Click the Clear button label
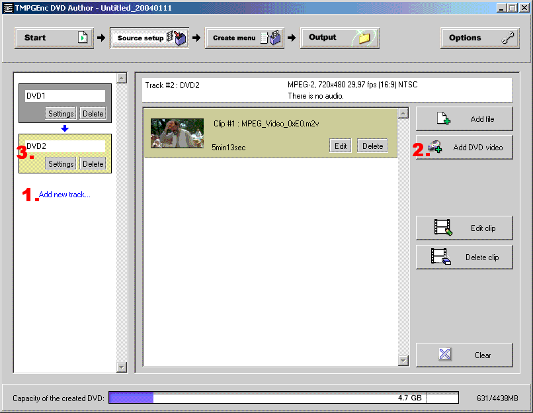 (x=483, y=355)
